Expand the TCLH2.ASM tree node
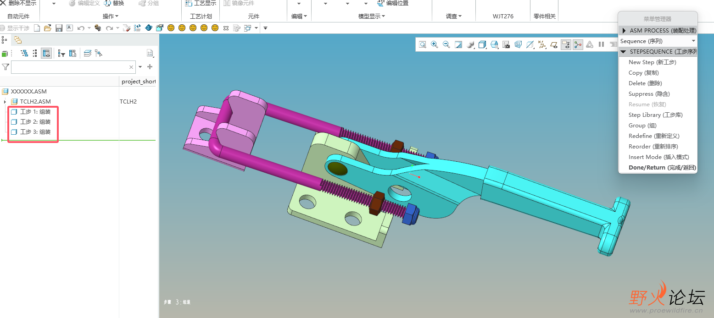 tap(5, 102)
